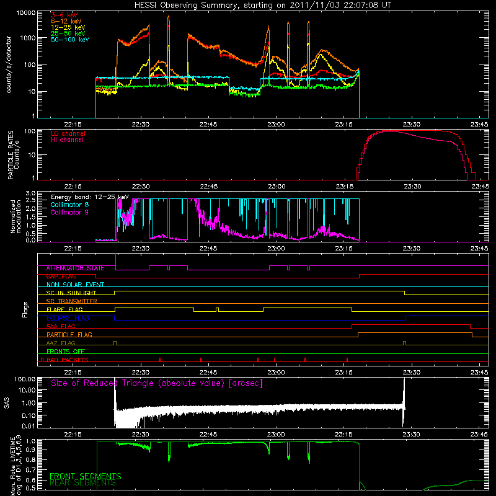Select the Collimator 9 legend label
Viewport: 496px width, 496px height.
tap(69, 212)
